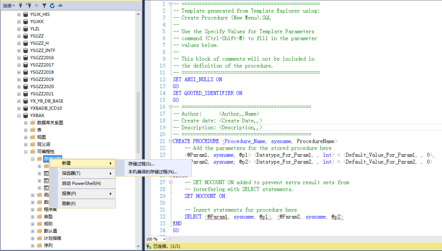Open the Activity Monitor pulse icon

tap(60, 5)
